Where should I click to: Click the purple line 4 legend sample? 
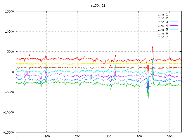tap(174, 26)
